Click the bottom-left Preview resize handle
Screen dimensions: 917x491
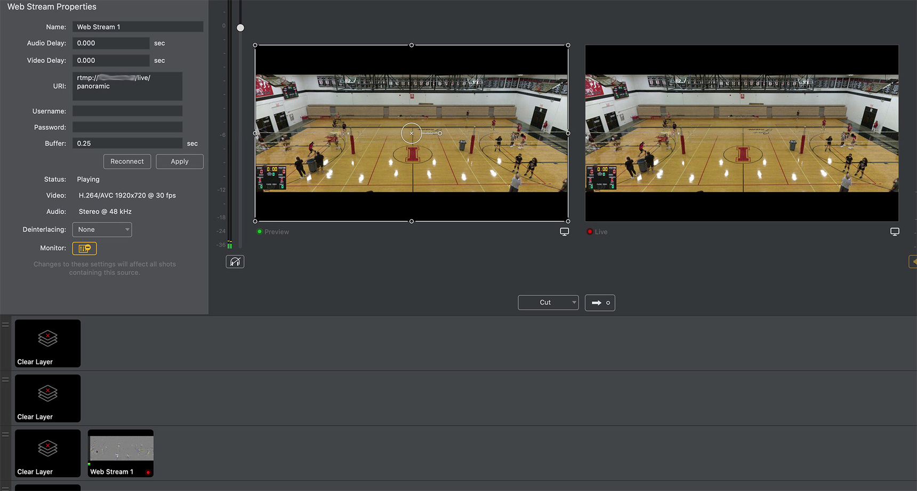255,221
